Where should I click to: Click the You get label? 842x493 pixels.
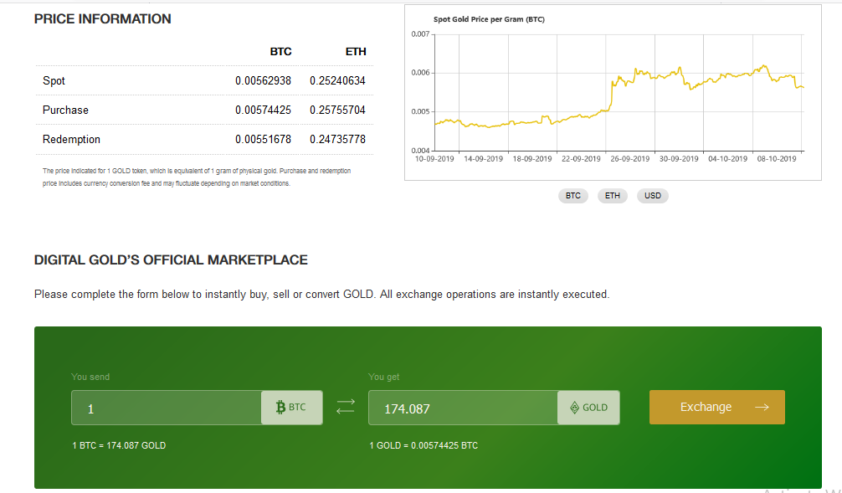pyautogui.click(x=384, y=377)
